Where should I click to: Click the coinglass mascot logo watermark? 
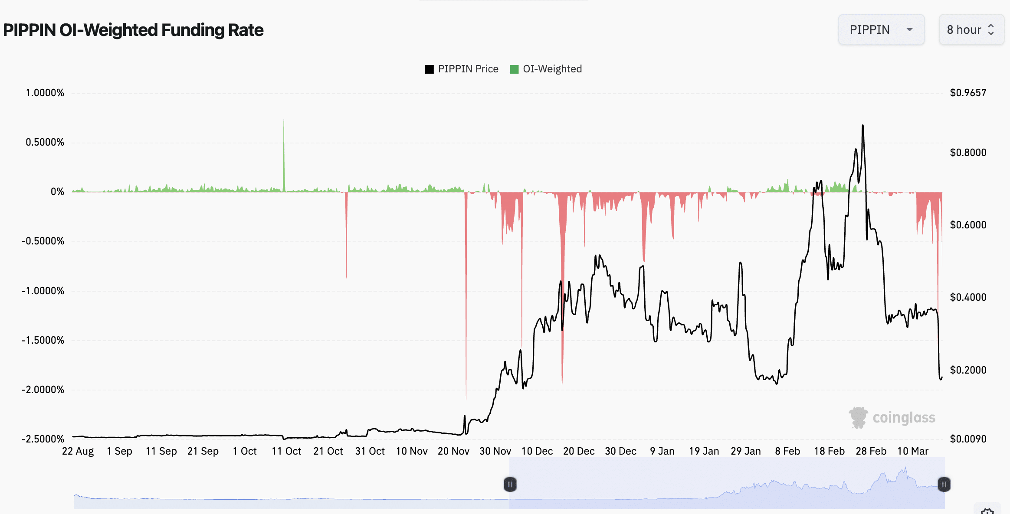coord(858,417)
